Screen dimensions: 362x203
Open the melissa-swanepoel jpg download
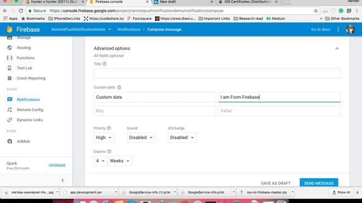pyautogui.click(x=29, y=192)
